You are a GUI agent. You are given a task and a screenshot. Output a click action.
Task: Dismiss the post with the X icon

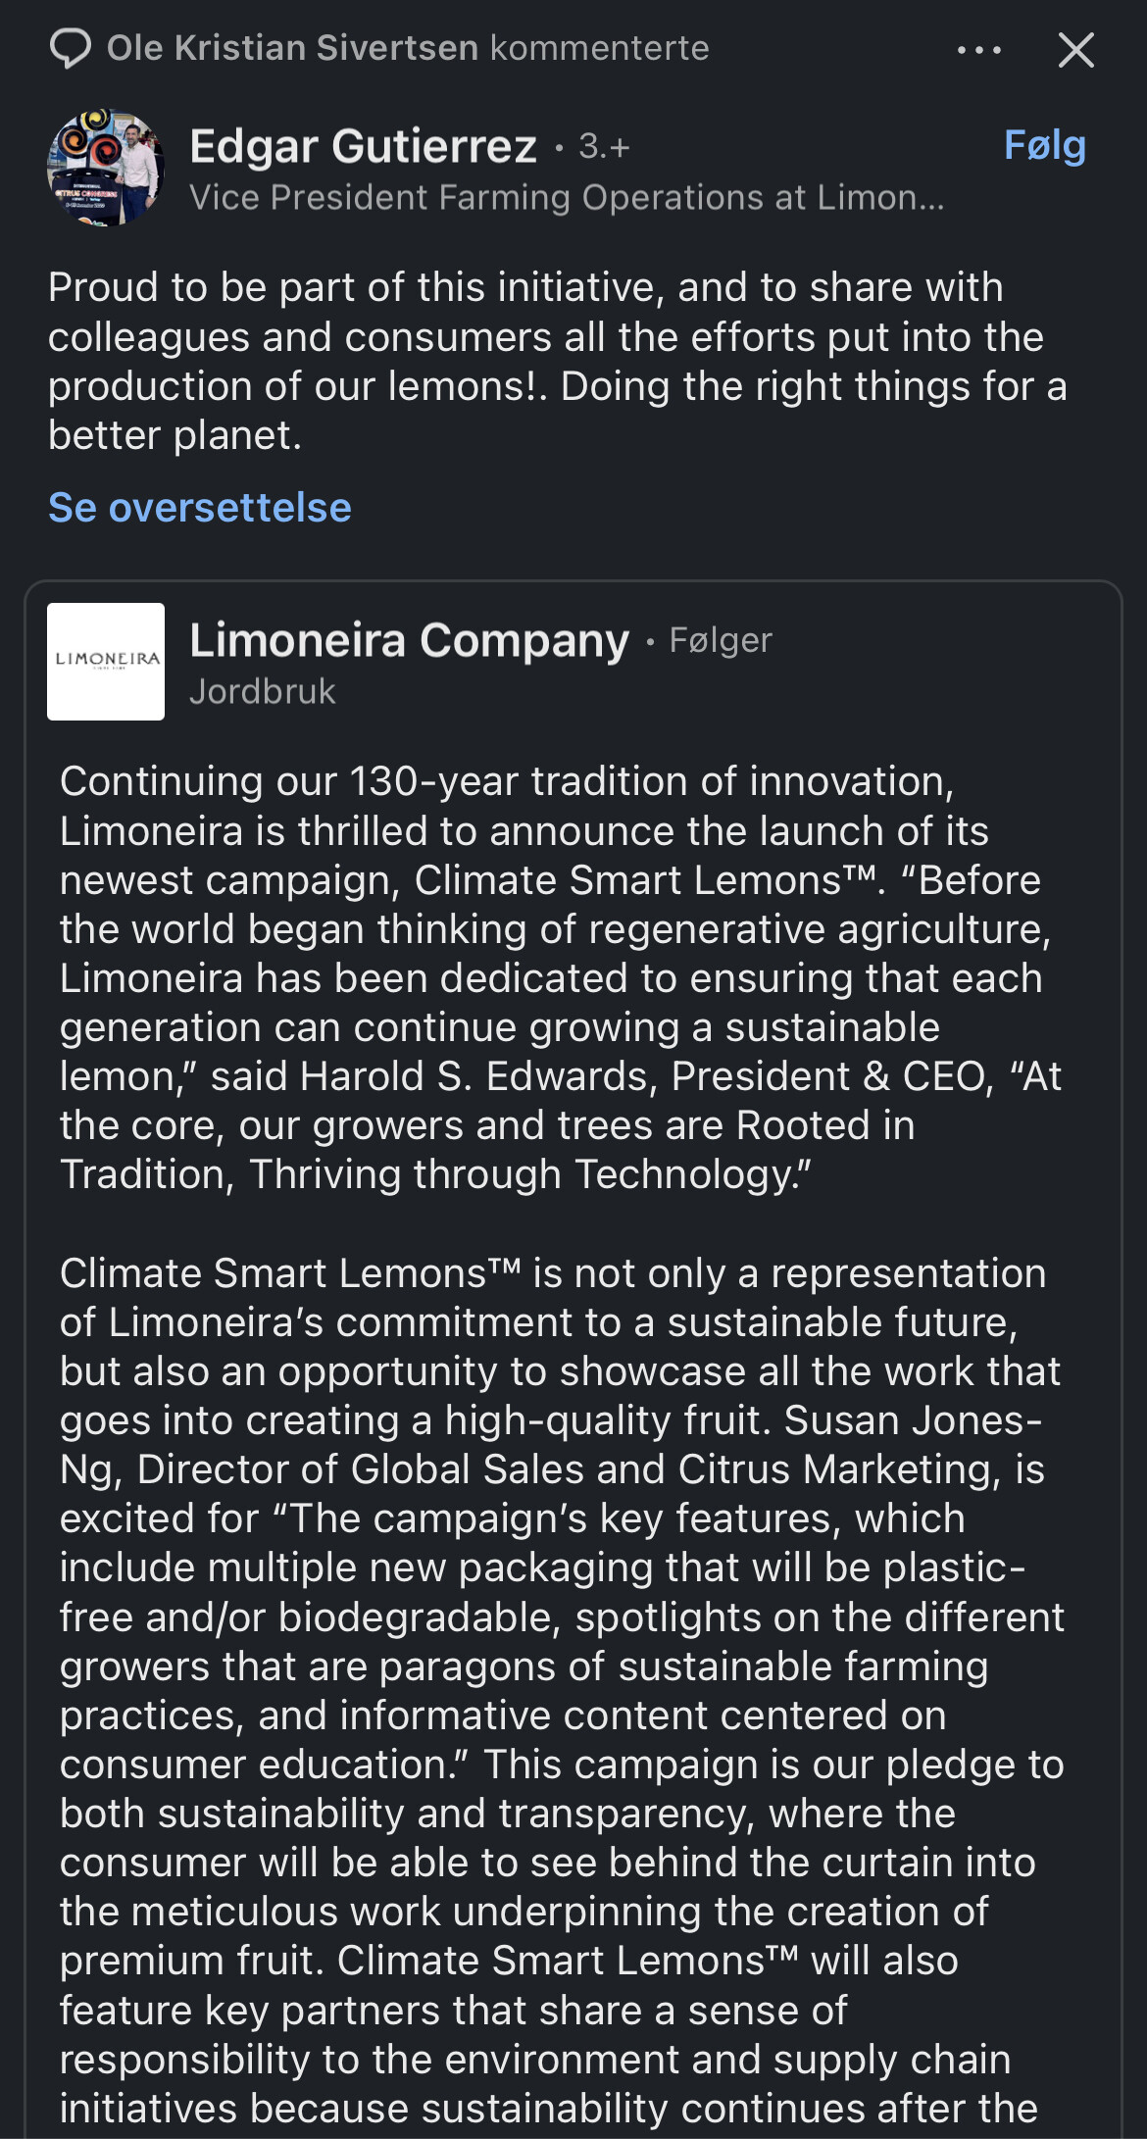coord(1075,49)
